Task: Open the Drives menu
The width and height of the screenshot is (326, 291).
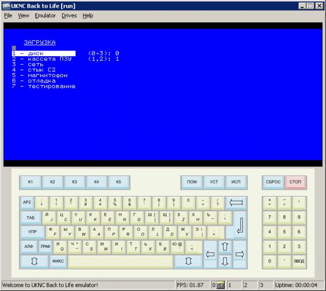Action: (x=69, y=15)
